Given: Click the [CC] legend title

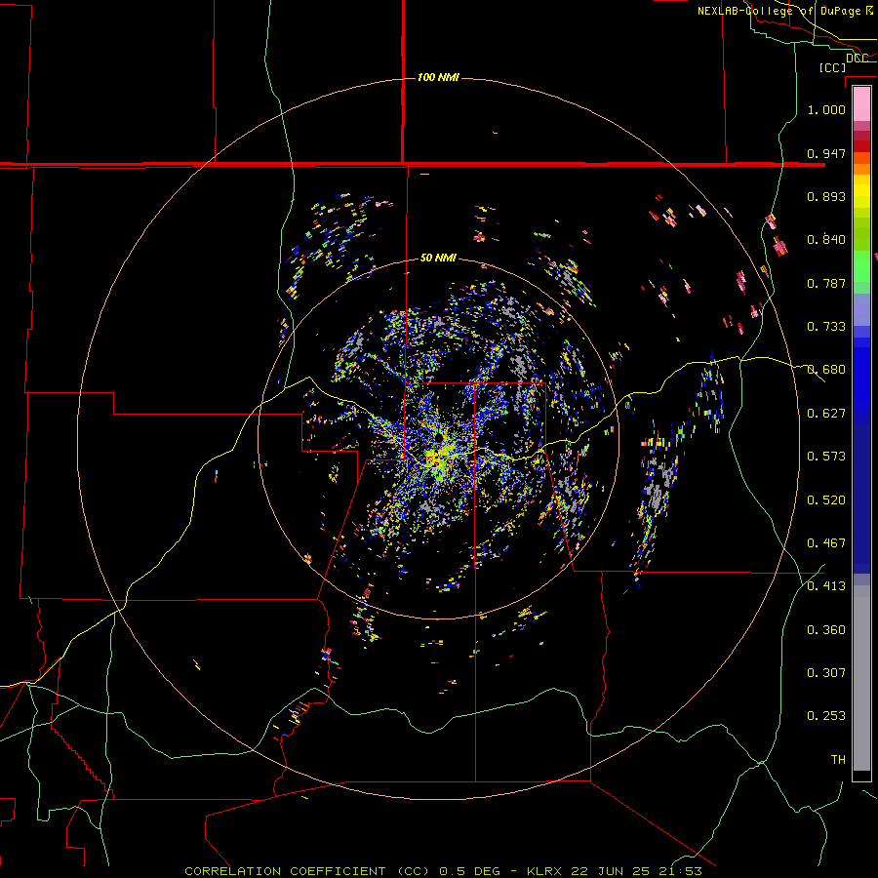Looking at the screenshot, I should click(833, 67).
